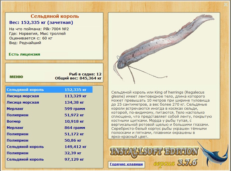Viewport: 231px width, 171px height.
Task: Click the Вид: Редчайший line
Action: (x=25, y=43)
